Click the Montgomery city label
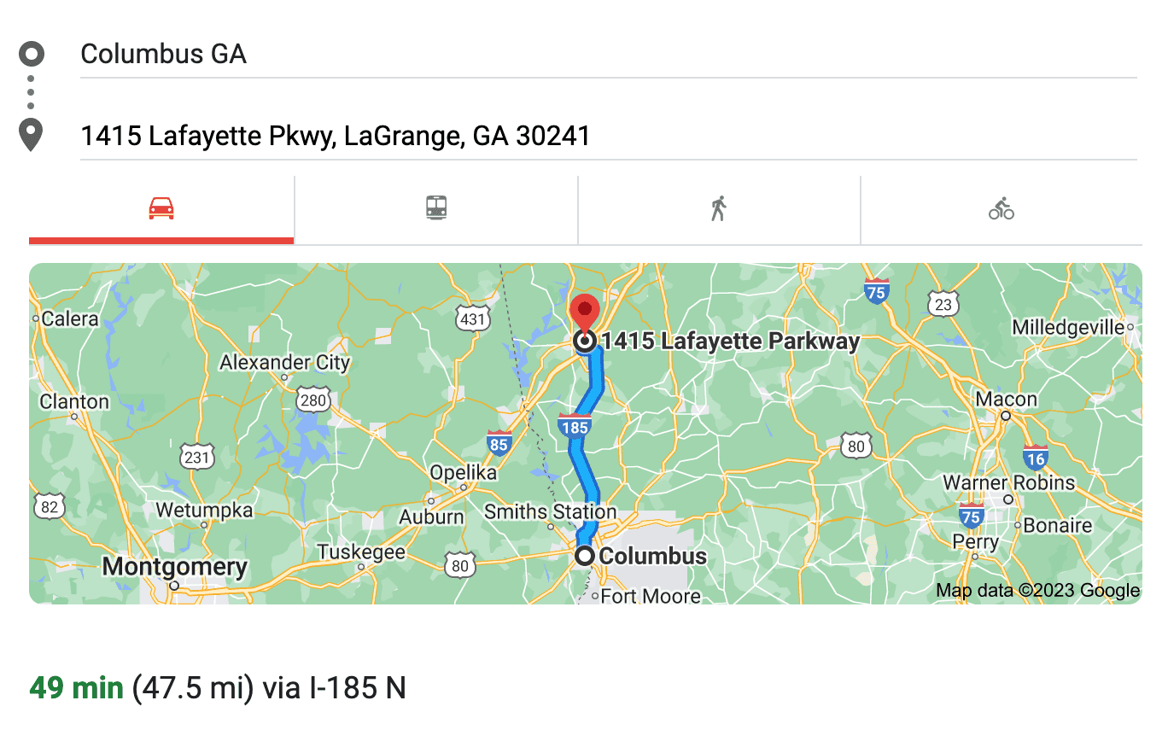The width and height of the screenshot is (1168, 753). [x=173, y=566]
